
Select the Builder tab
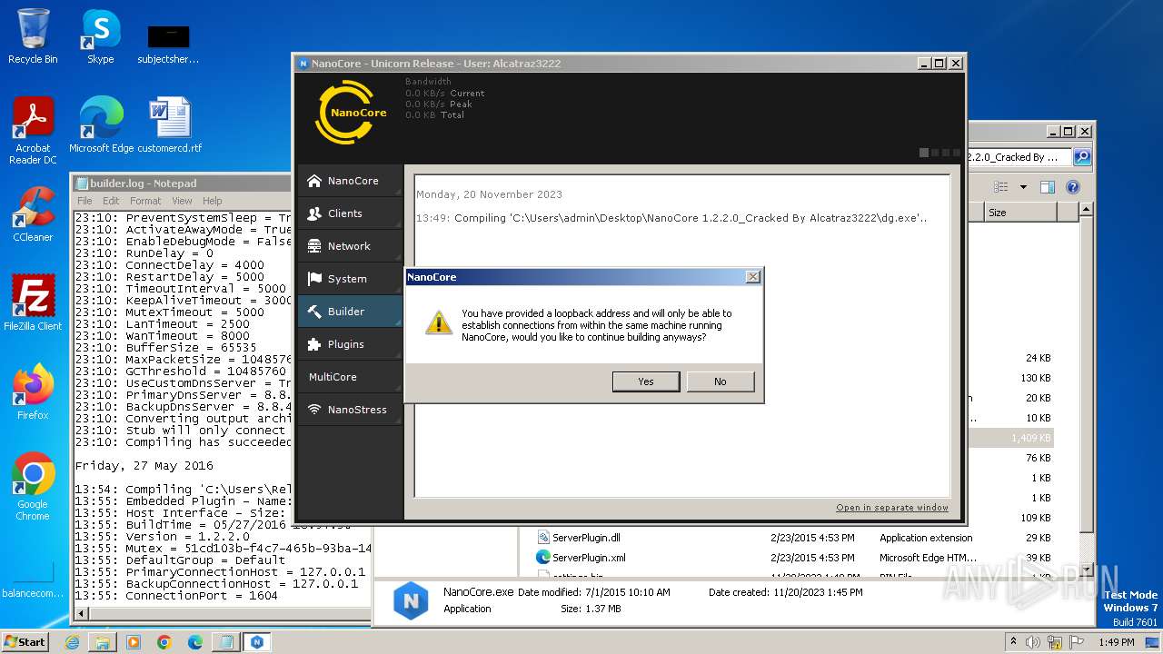tap(350, 312)
